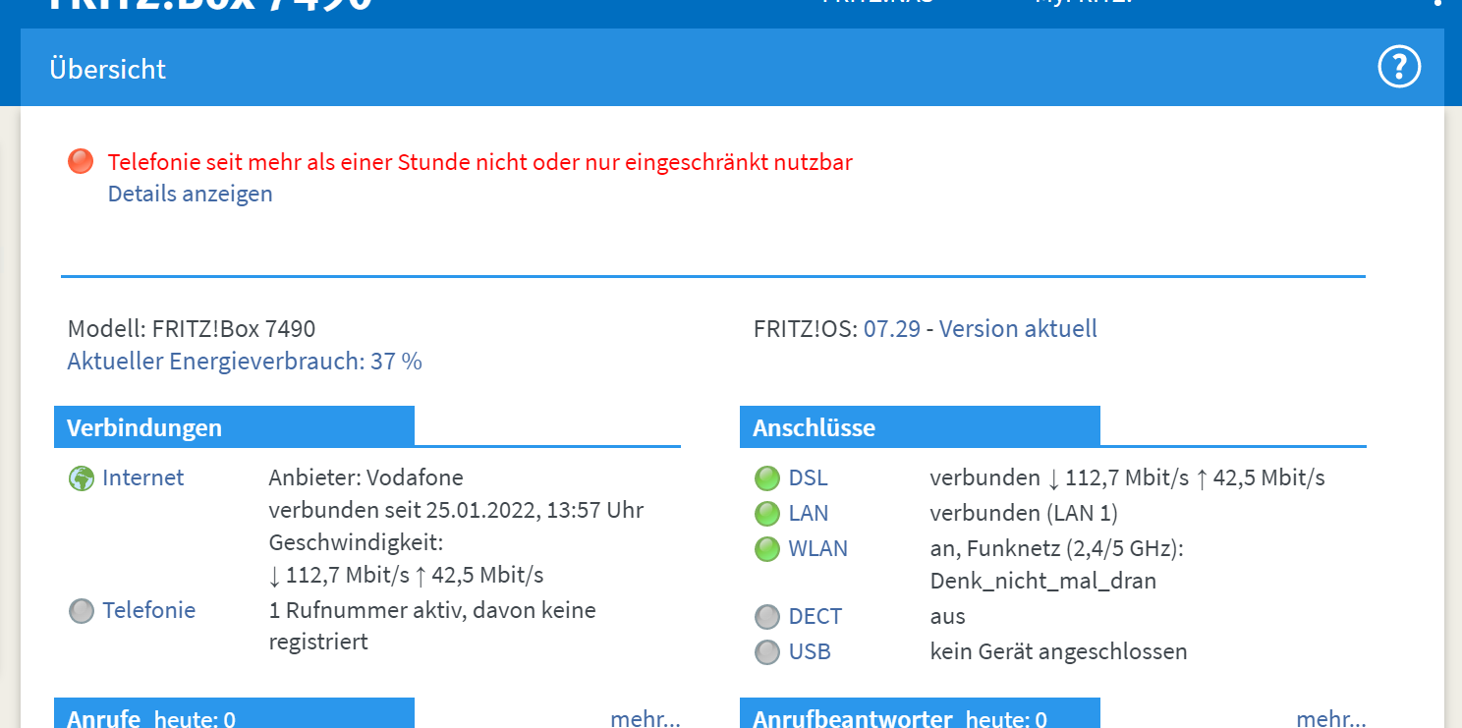Click the red telephony warning indicator
The height and width of the screenshot is (728, 1462).
[81, 162]
